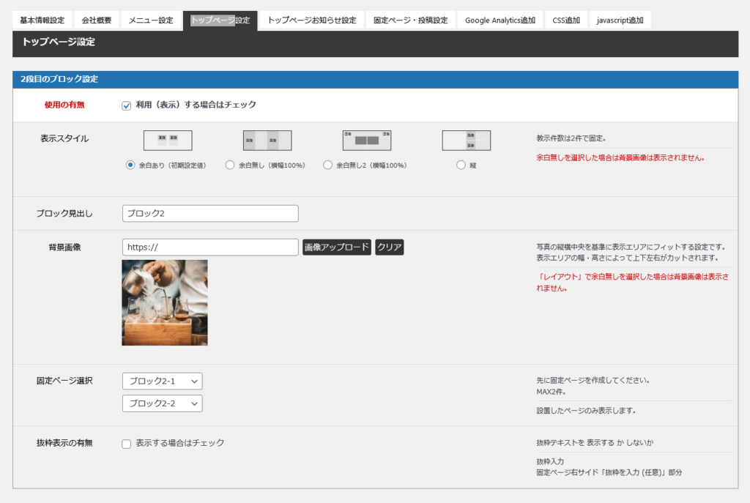
Task: Click the 余白無し layout preview icon
Action: 267,140
